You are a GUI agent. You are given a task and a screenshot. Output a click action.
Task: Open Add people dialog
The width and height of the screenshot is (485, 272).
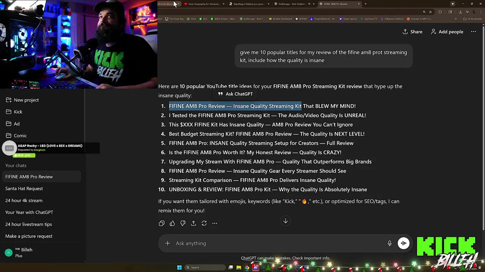coord(447,32)
